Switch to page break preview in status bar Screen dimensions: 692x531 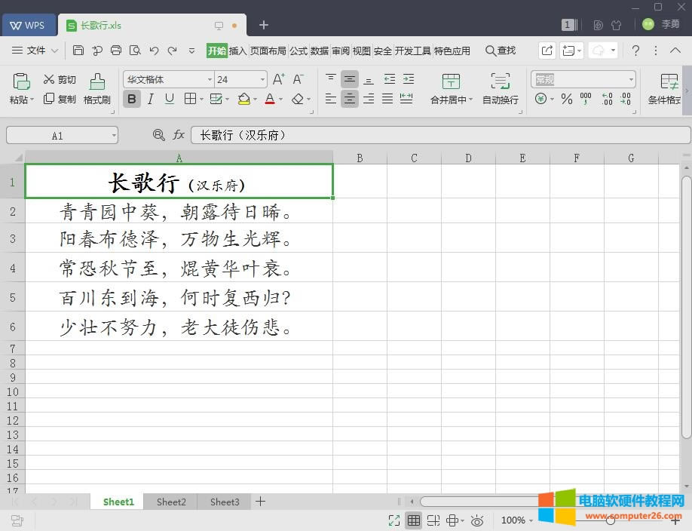coord(433,520)
